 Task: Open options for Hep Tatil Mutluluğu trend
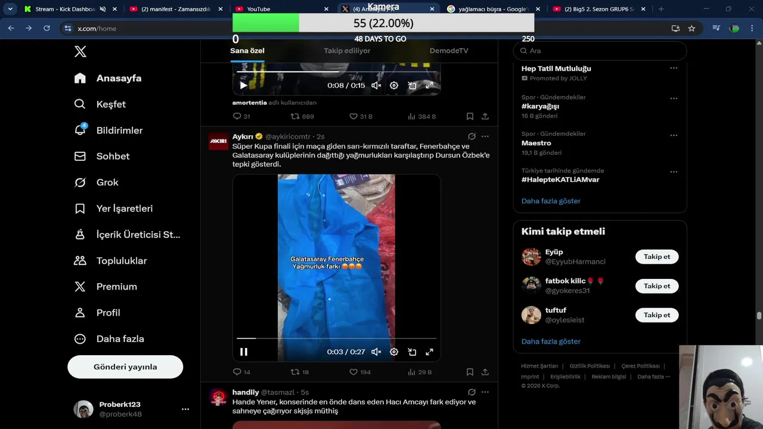click(674, 68)
